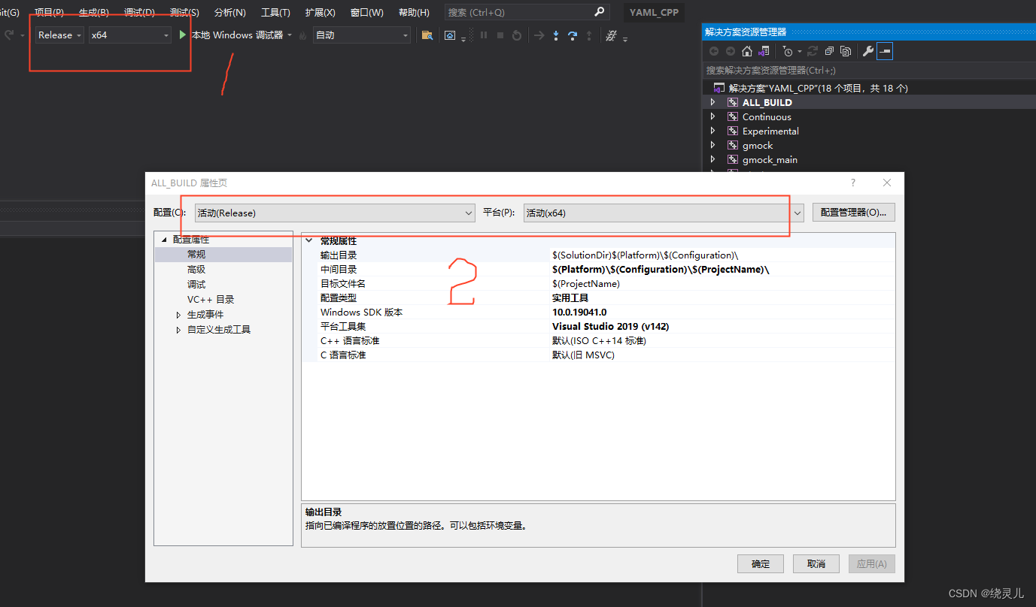This screenshot has width=1036, height=607.
Task: Open Properties wrench icon in Solution Explorer
Action: 867,51
